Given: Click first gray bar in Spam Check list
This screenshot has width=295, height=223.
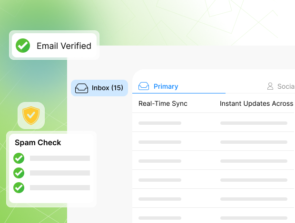Looking at the screenshot, I should coord(59,158).
